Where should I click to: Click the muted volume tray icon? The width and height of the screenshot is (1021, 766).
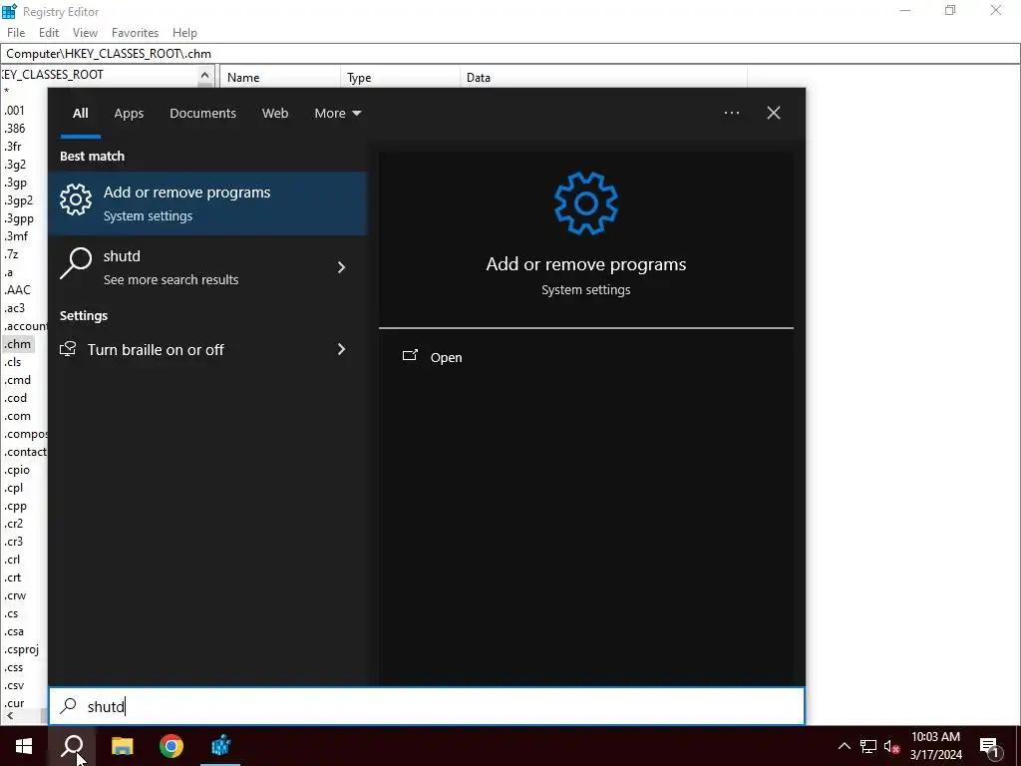(x=891, y=746)
